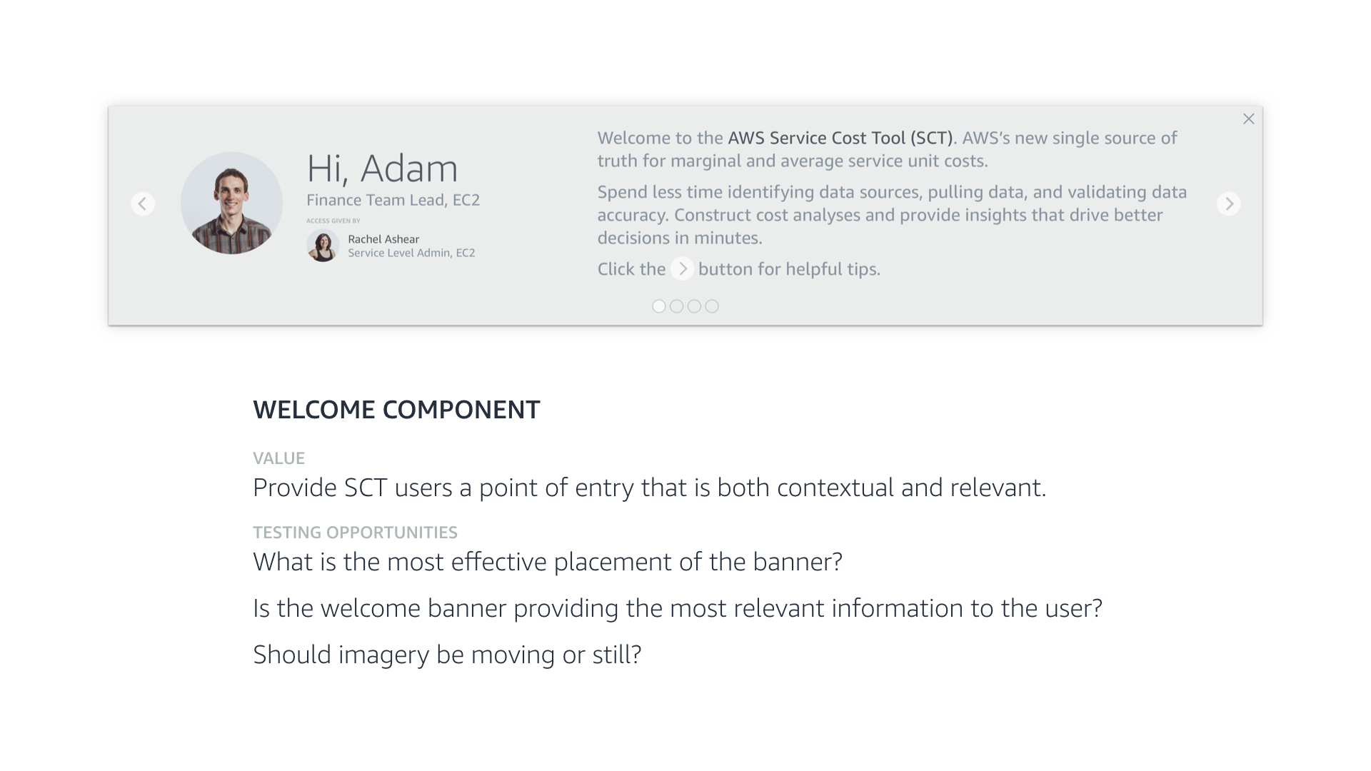Select the second carousel pagination dot
This screenshot has height=771, width=1371.
tap(676, 306)
